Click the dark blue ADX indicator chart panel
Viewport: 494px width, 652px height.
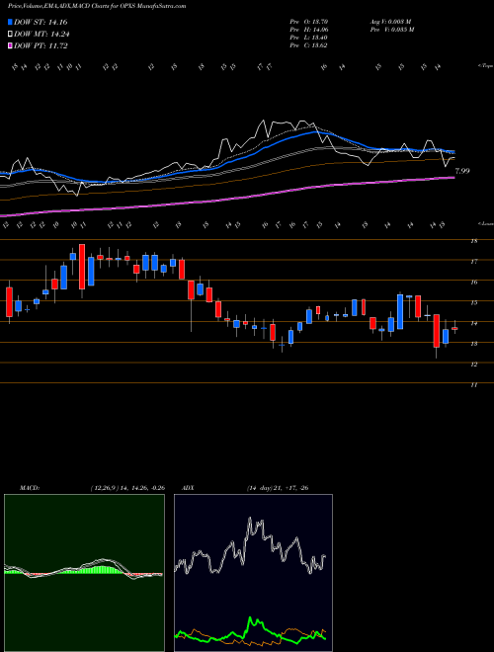(253, 573)
